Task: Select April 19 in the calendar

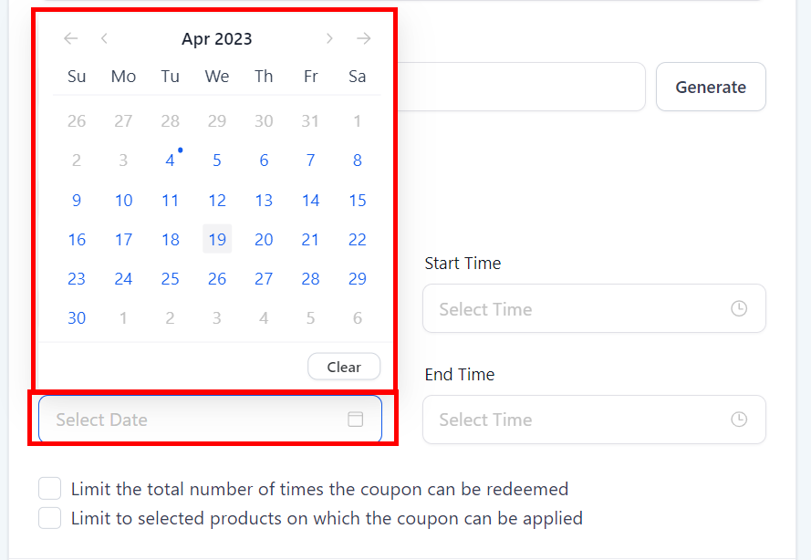Action: pyautogui.click(x=217, y=239)
